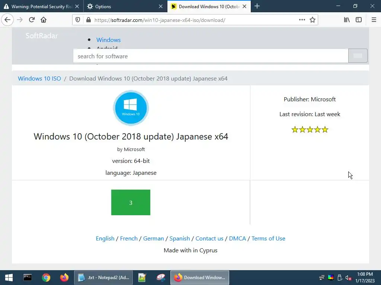
Task: Click the five-star rating
Action: pyautogui.click(x=310, y=130)
